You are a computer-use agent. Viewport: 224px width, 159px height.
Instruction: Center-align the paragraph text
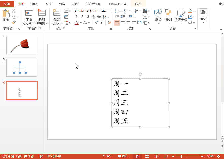pyautogui.click(x=123, y=22)
